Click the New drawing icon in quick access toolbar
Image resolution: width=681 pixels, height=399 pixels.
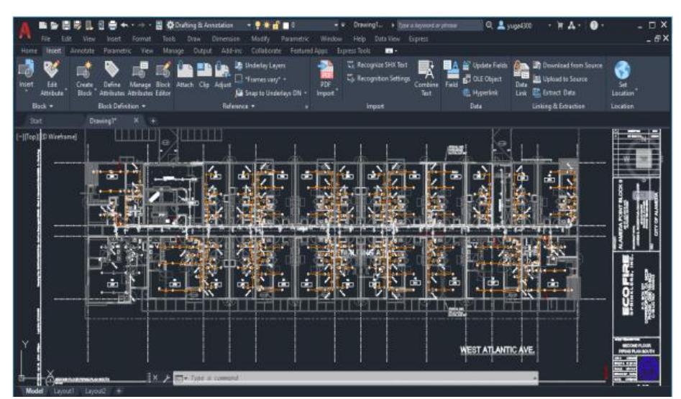tap(42, 25)
